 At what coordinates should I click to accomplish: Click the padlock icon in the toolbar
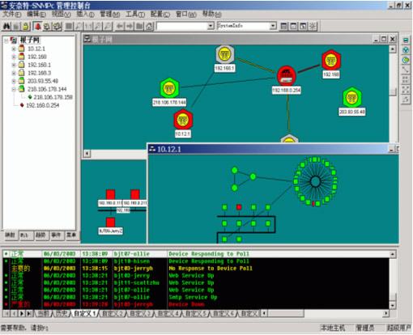click(x=26, y=26)
